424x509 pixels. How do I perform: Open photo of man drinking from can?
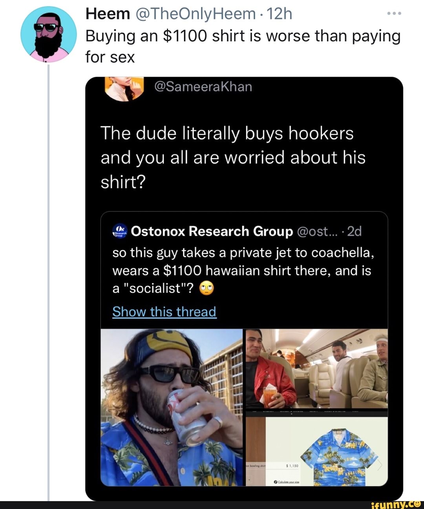pyautogui.click(x=172, y=407)
